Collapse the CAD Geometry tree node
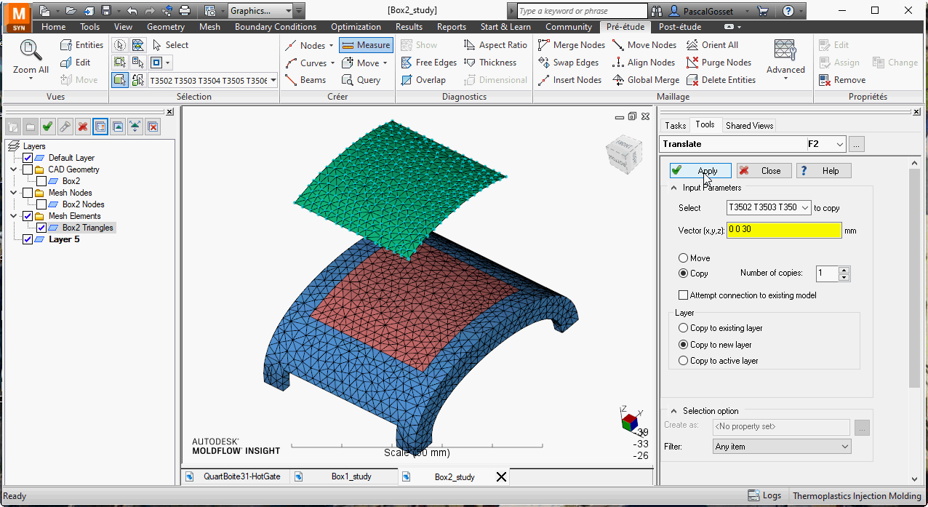This screenshot has height=507, width=928. coord(12,169)
